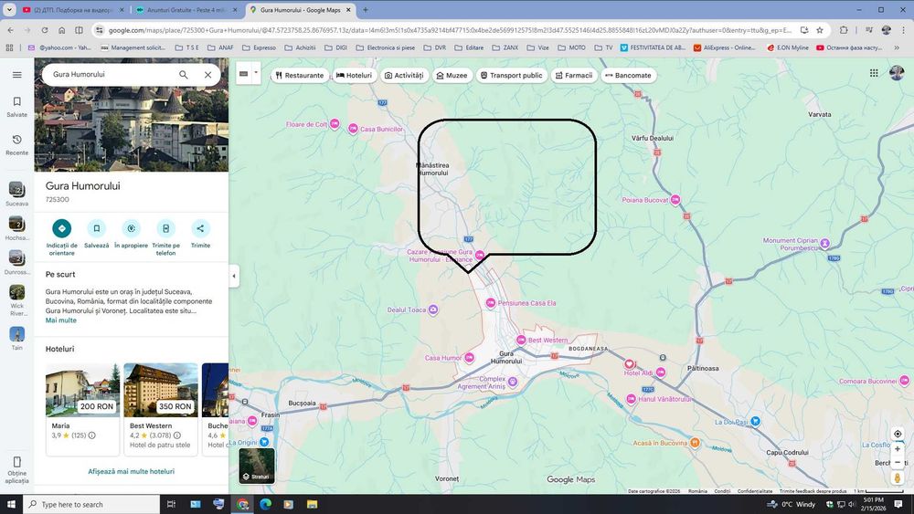914x514 pixels.
Task: Save the place with Salvează
Action: pyautogui.click(x=96, y=234)
